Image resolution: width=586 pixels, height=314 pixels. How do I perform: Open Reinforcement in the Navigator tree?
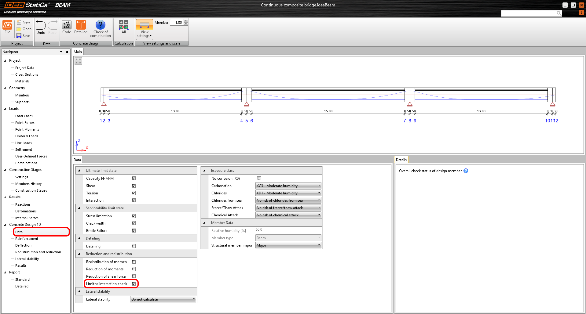(x=27, y=239)
